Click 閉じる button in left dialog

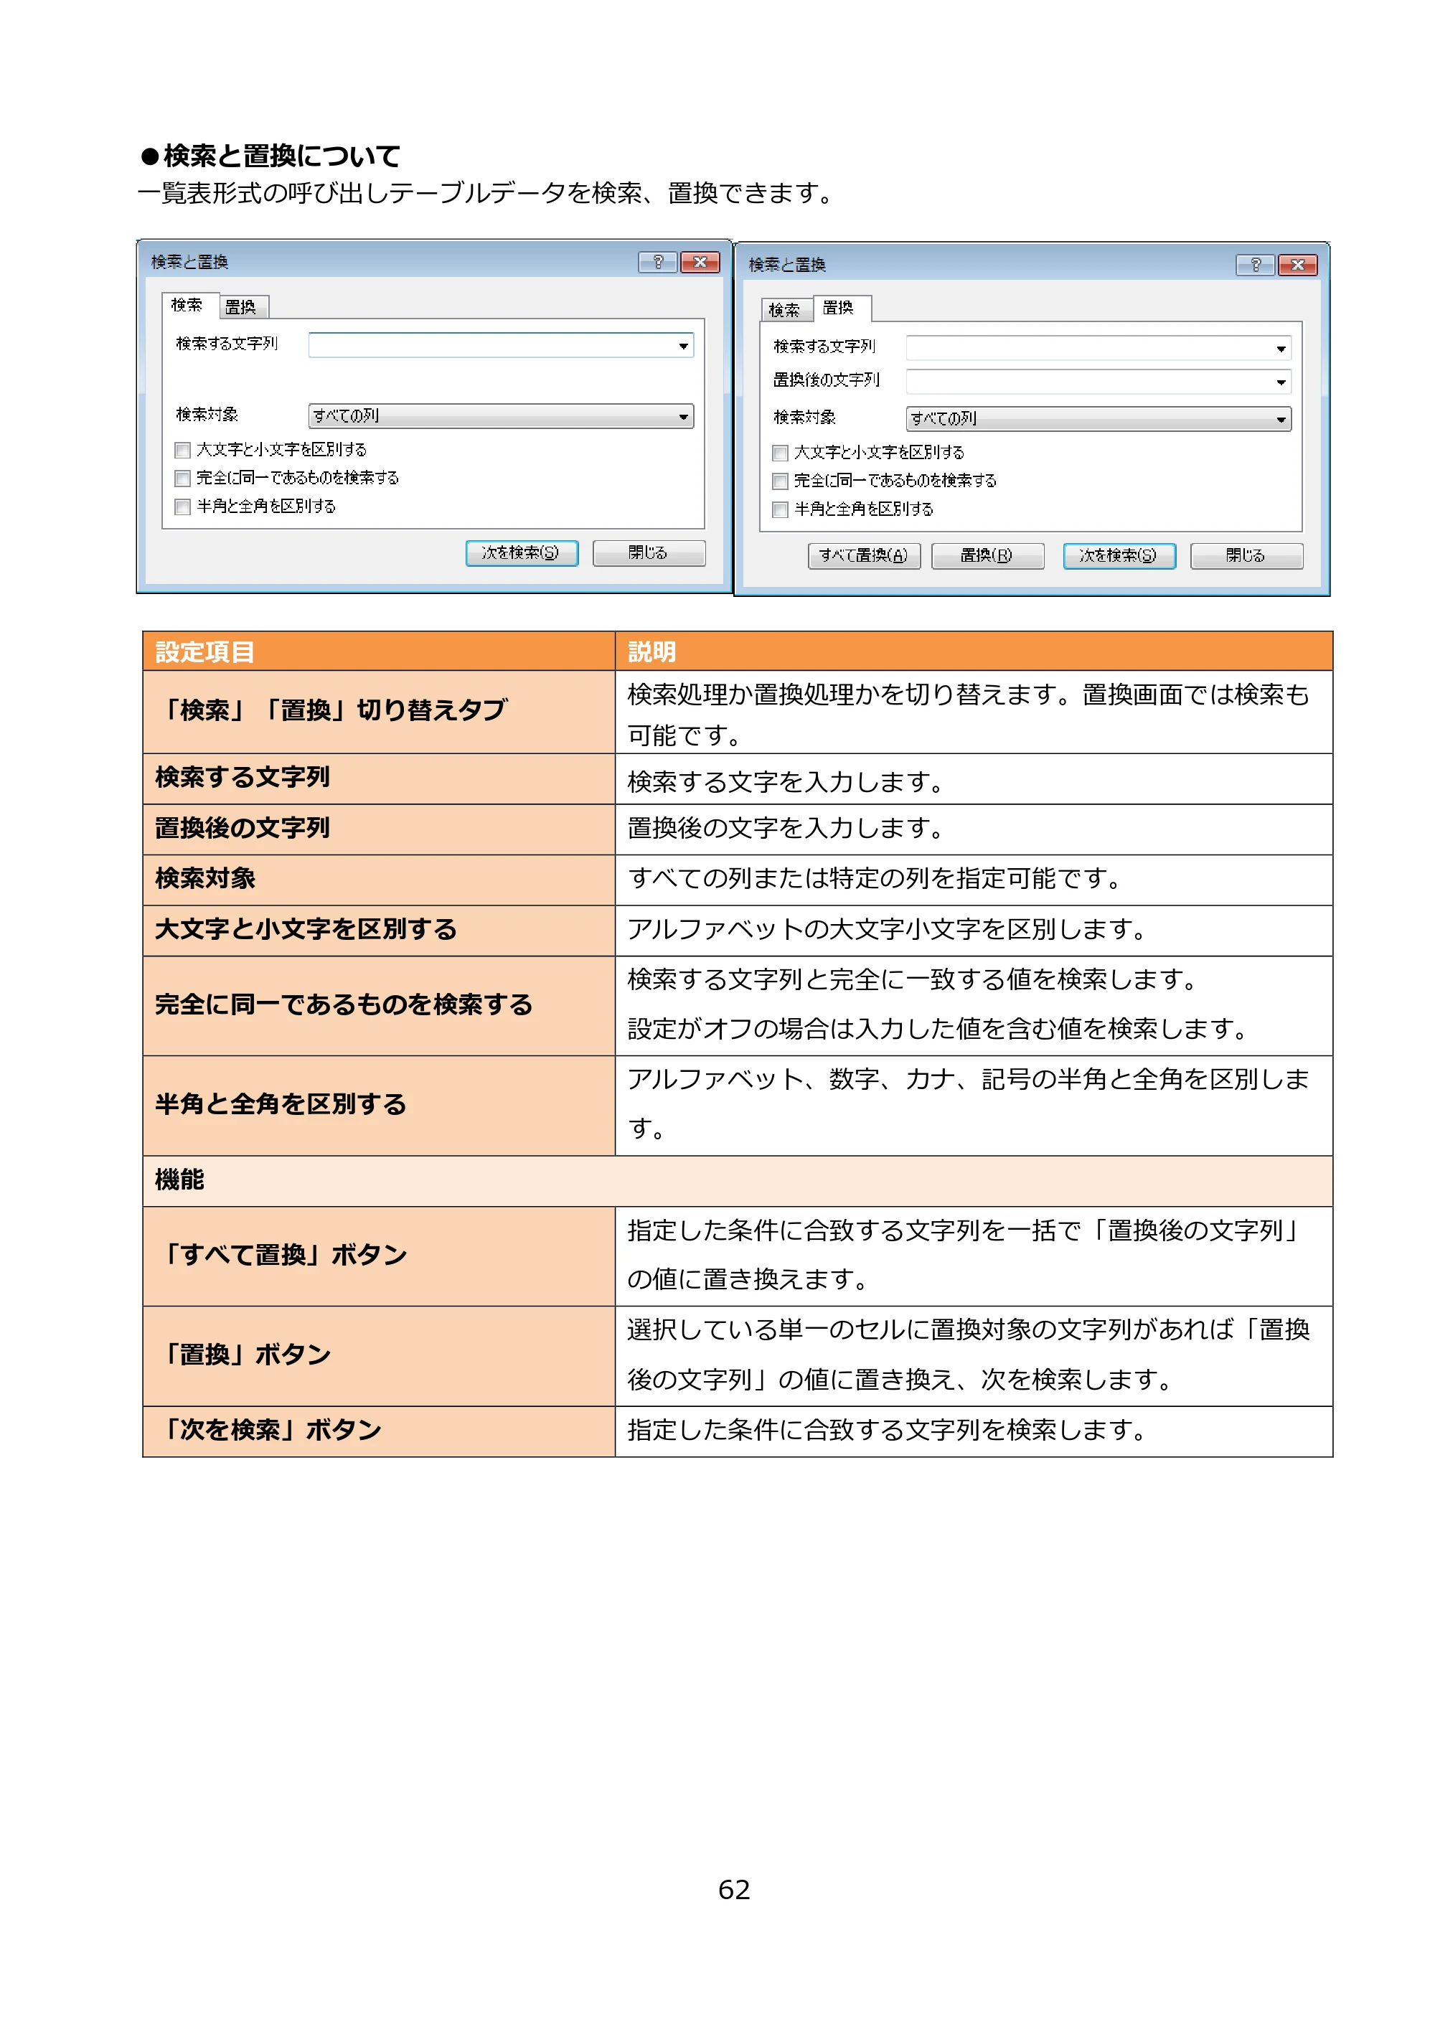pos(649,553)
